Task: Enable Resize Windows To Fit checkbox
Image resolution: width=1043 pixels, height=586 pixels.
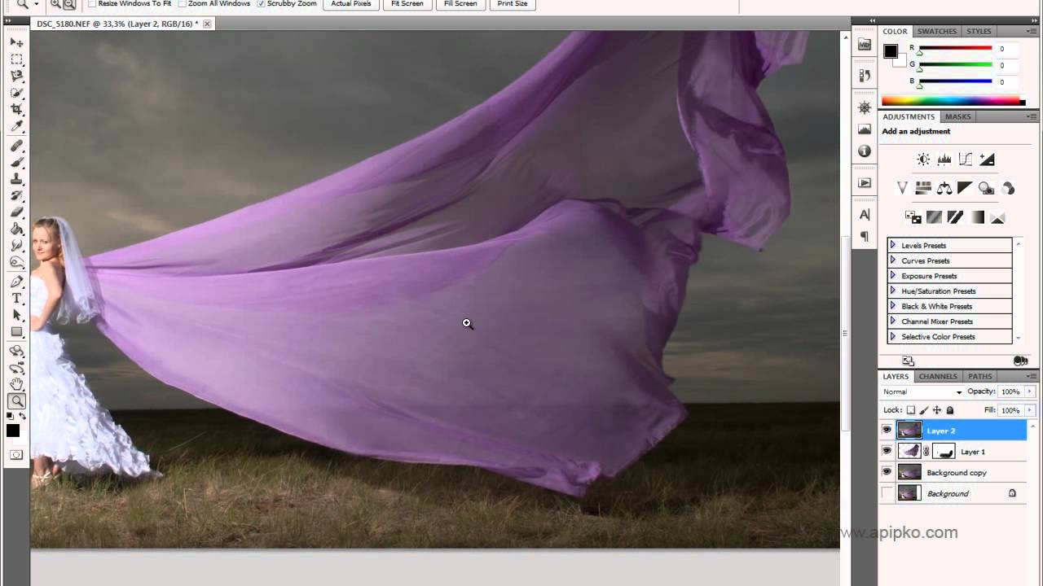Action: point(92,3)
